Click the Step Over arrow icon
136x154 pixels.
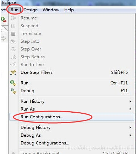click(13, 49)
